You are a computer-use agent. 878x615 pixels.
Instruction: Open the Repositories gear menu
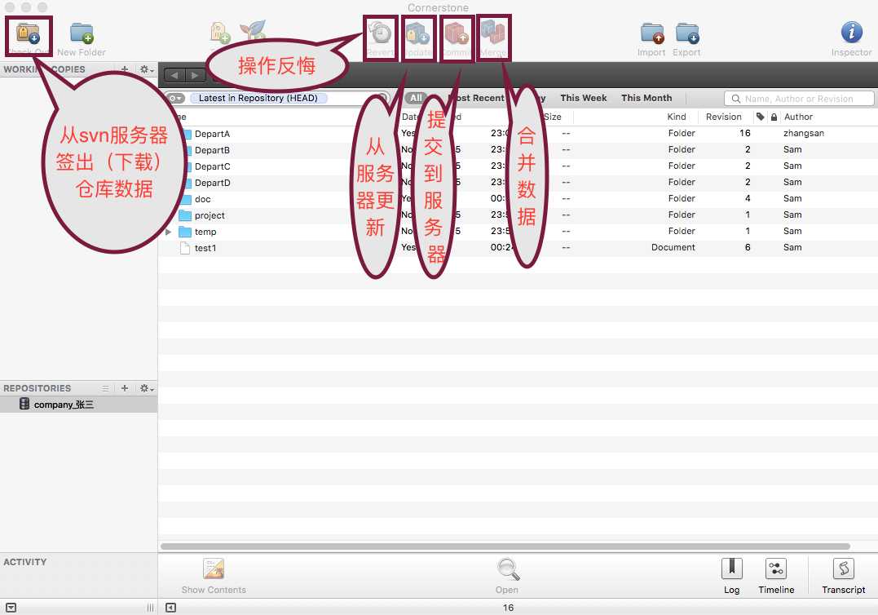147,388
